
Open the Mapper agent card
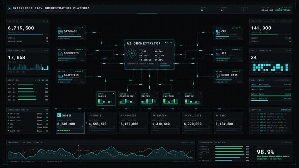pyautogui.click(x=149, y=98)
